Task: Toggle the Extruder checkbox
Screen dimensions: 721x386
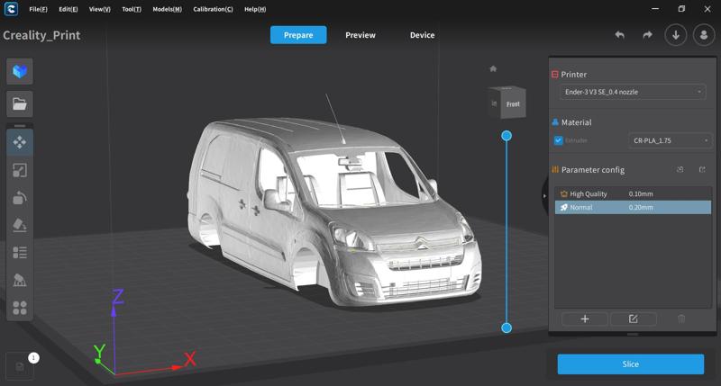Action: (x=558, y=140)
